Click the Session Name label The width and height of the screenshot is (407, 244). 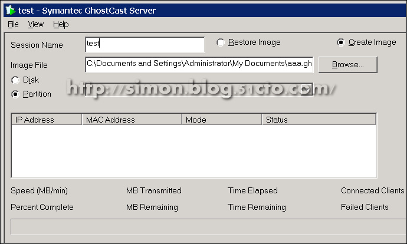tap(37, 45)
